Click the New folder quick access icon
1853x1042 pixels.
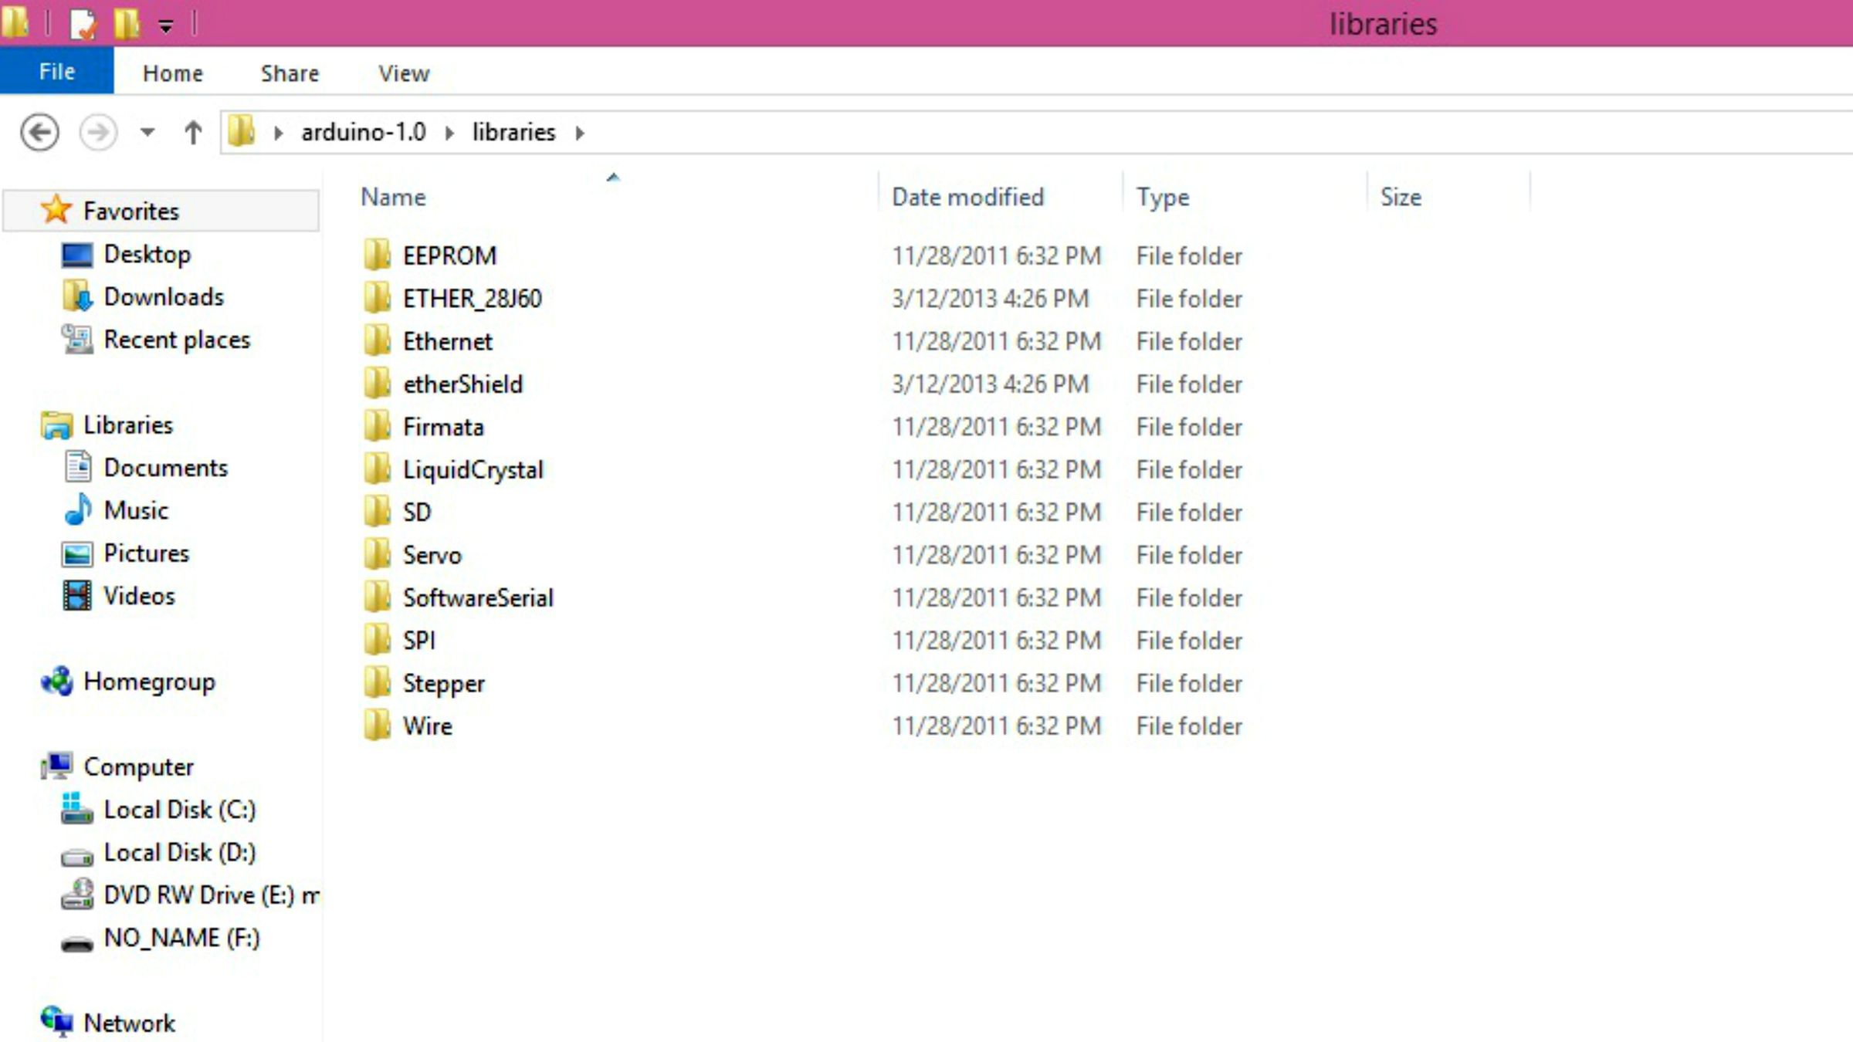point(126,23)
